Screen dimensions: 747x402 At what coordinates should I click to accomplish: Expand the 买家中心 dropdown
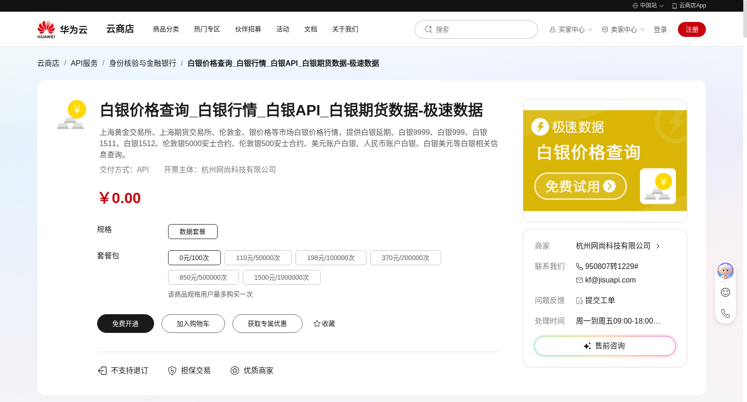tap(590, 29)
